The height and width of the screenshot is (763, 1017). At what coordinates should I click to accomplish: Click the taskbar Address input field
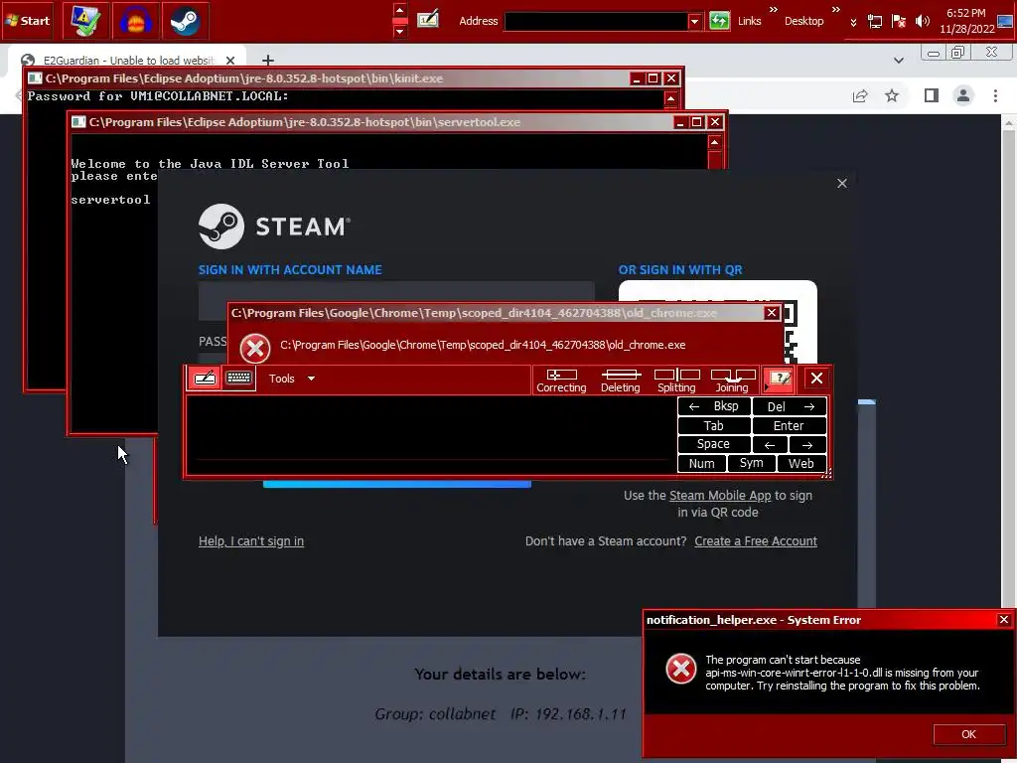point(596,21)
